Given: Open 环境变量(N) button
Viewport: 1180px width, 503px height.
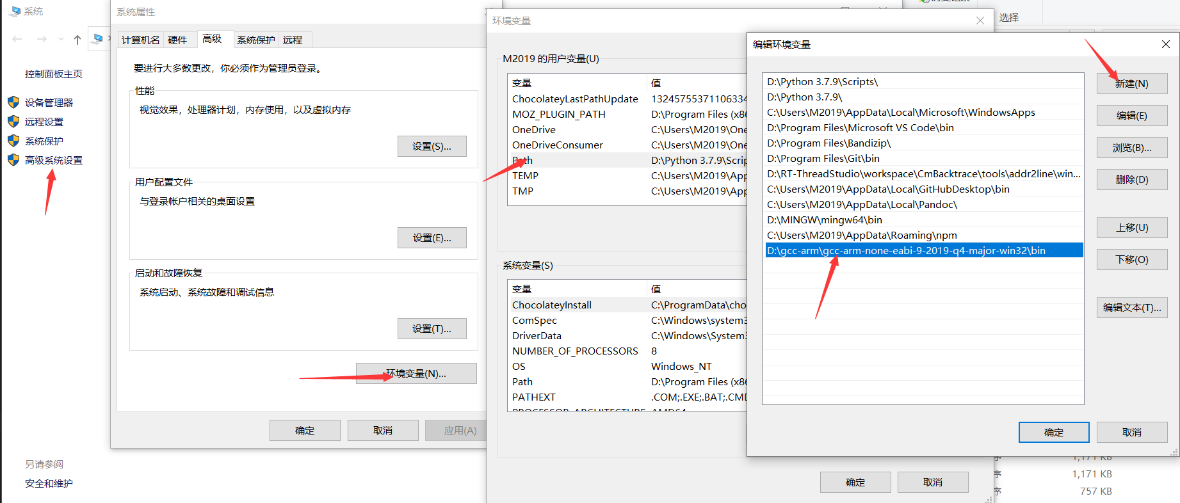Looking at the screenshot, I should (416, 373).
